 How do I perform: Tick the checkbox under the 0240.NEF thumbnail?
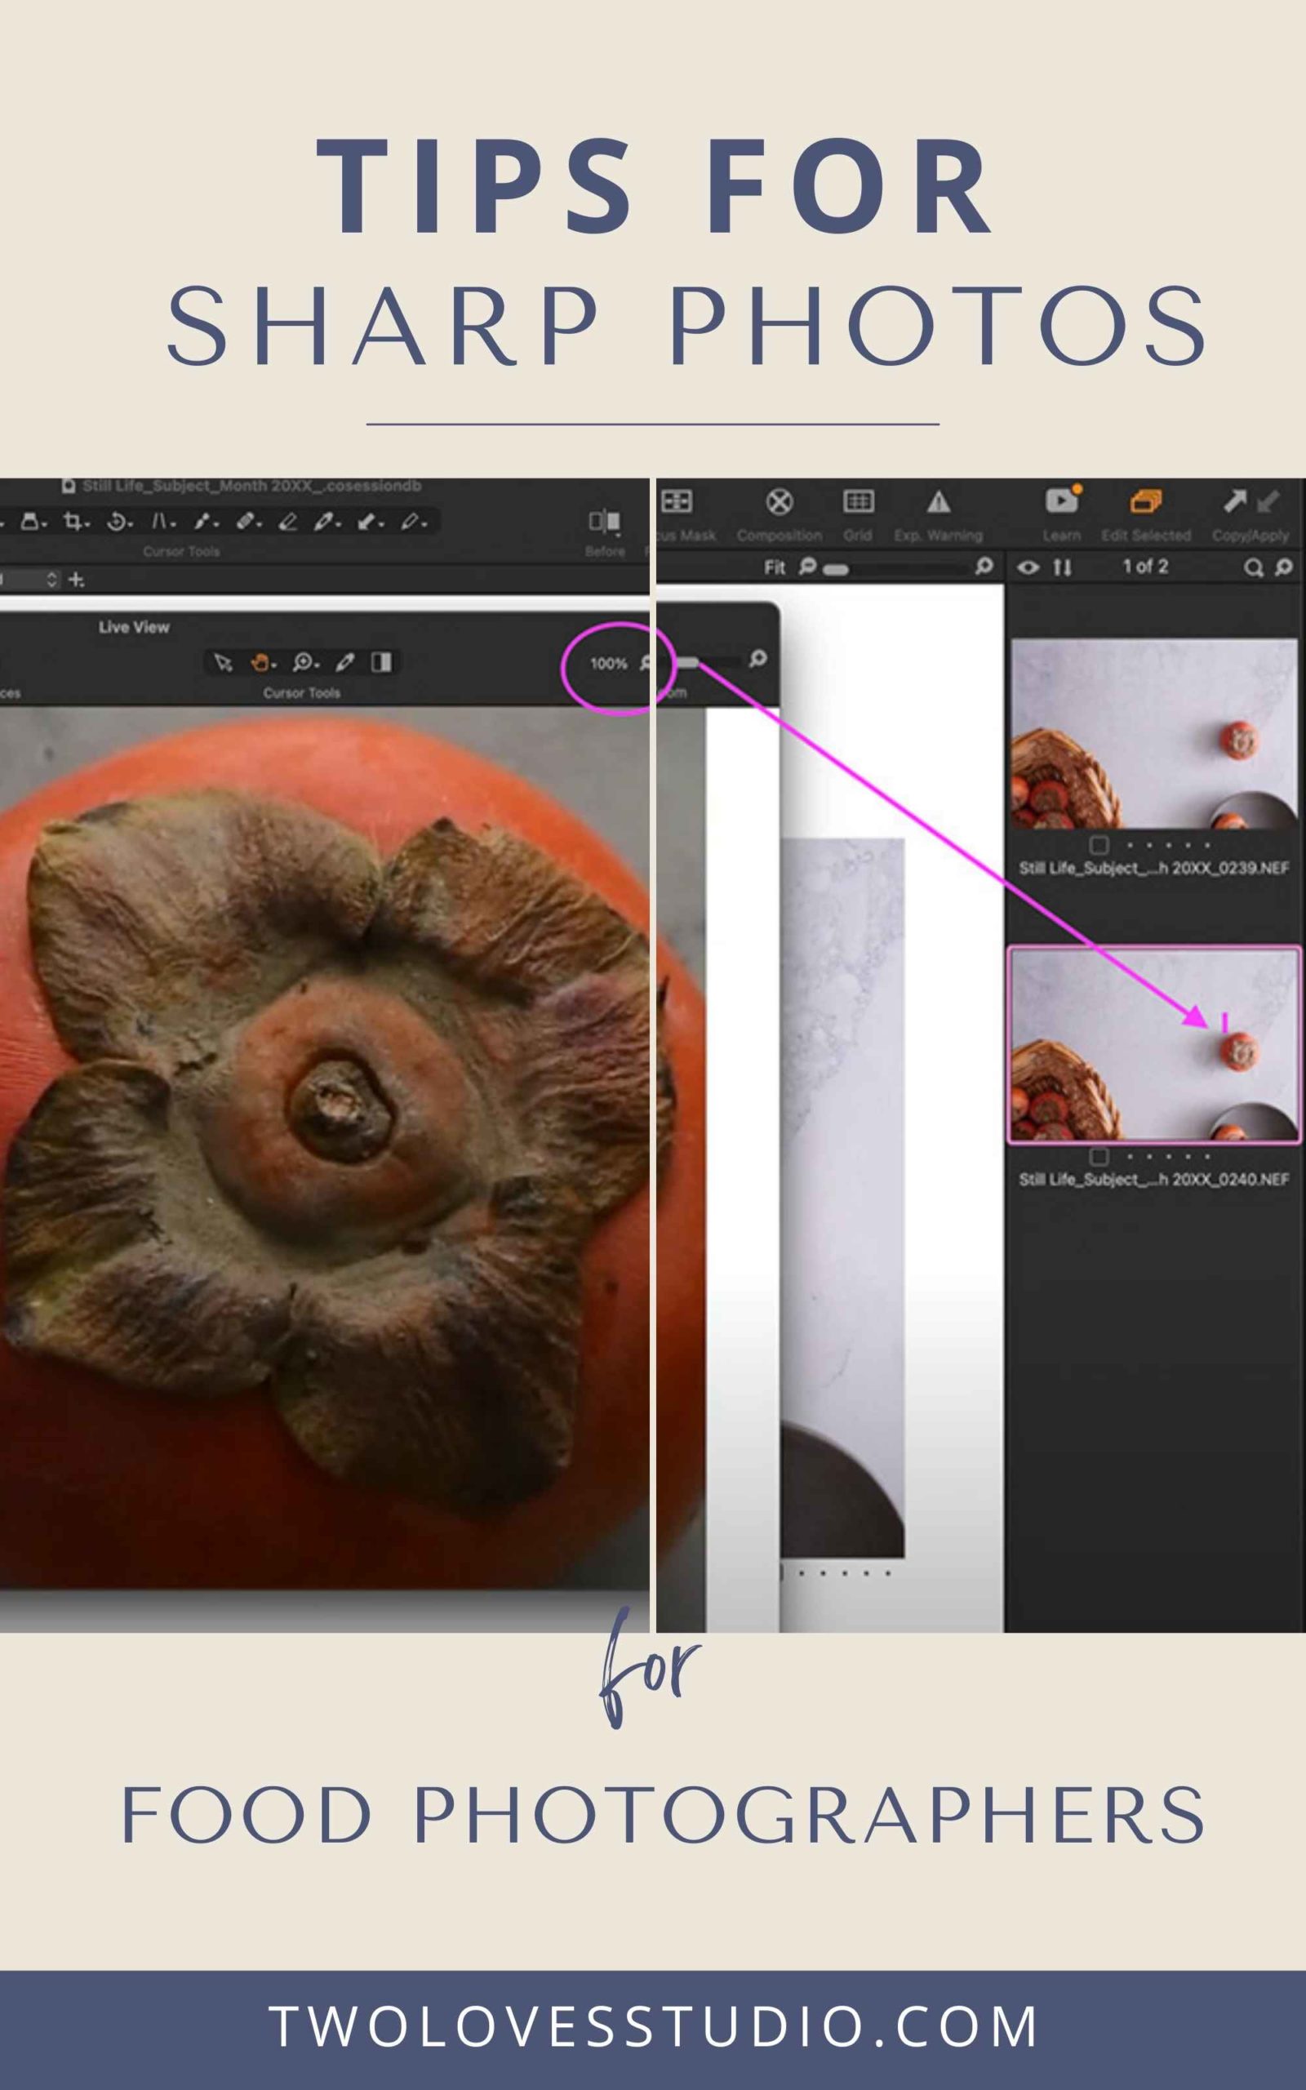coord(1099,1156)
